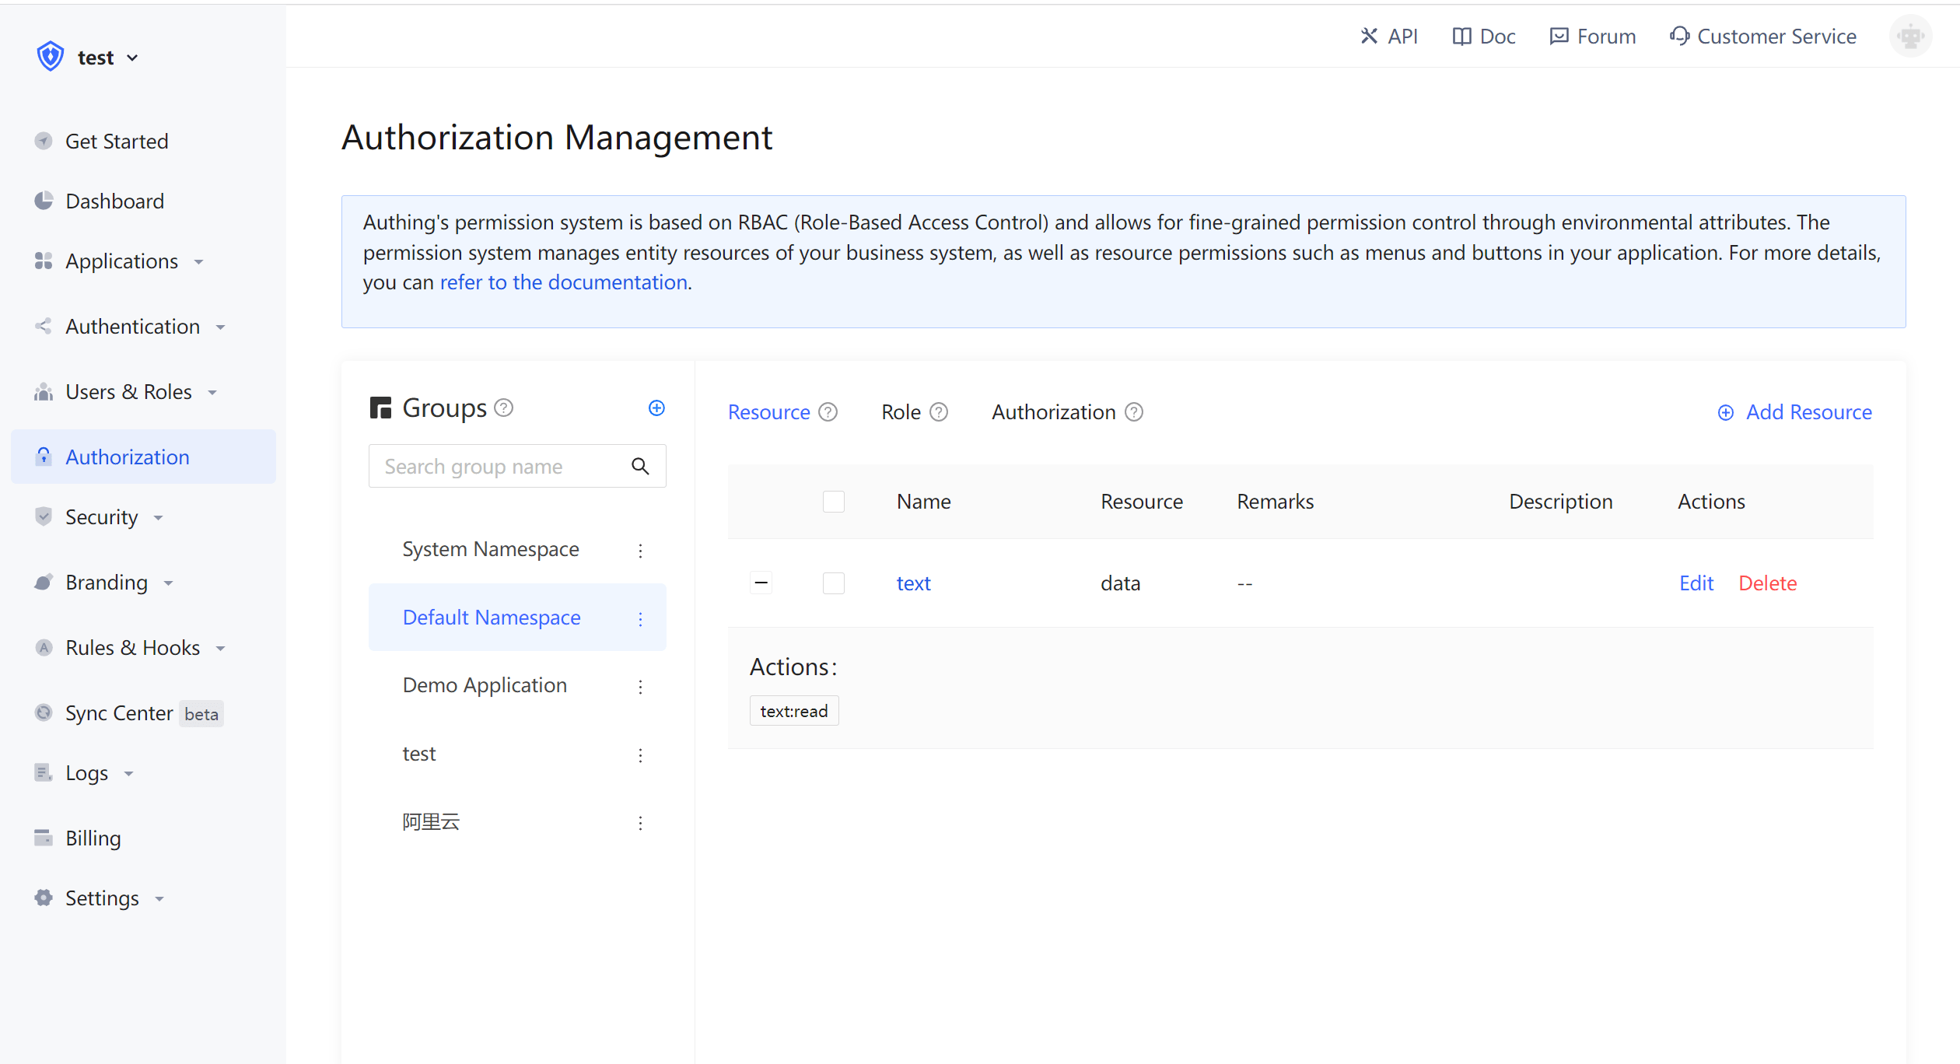Click the Forum icon in the header

[1559, 36]
